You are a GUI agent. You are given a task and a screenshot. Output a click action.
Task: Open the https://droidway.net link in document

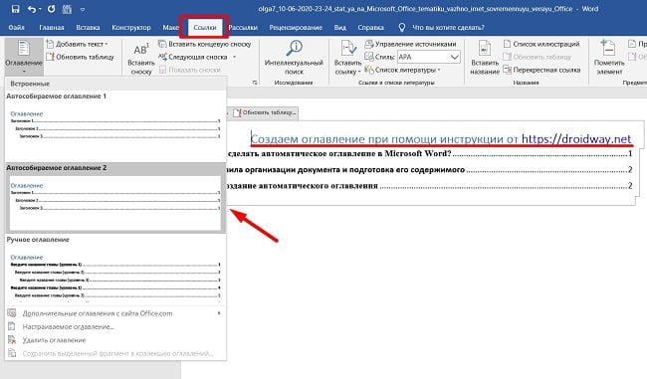pyautogui.click(x=576, y=139)
